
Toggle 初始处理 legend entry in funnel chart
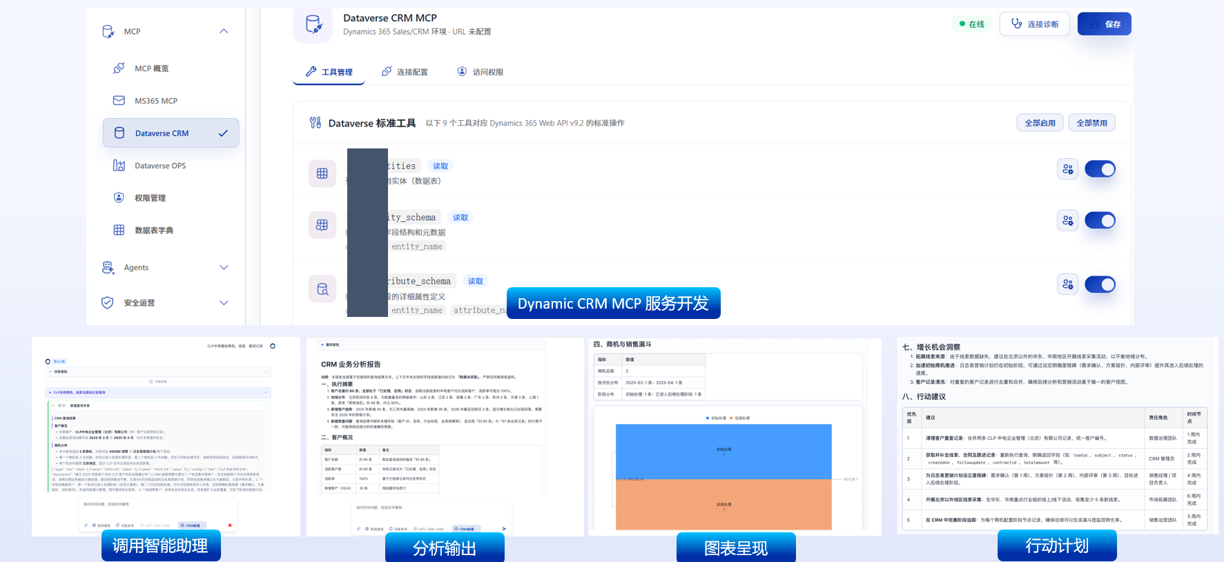717,418
